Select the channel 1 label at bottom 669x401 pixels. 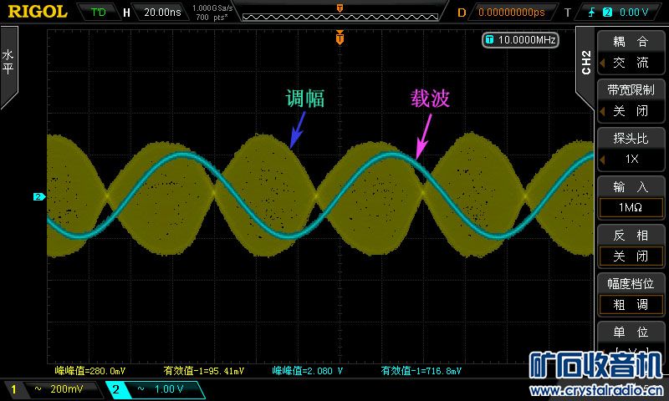[13, 389]
